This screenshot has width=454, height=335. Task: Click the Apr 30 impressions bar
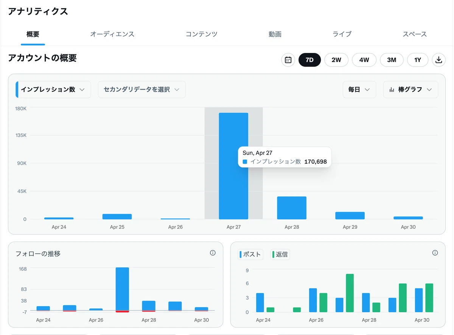(x=408, y=218)
